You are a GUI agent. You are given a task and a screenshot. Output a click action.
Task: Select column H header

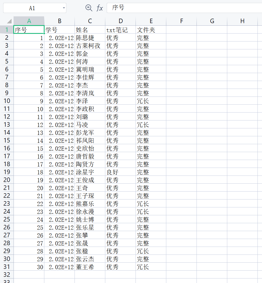point(242,21)
